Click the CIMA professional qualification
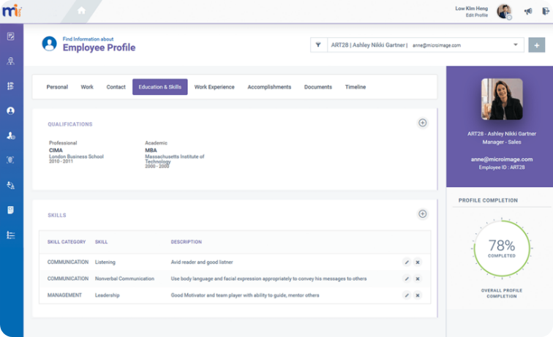This screenshot has height=337, width=553. coord(56,150)
